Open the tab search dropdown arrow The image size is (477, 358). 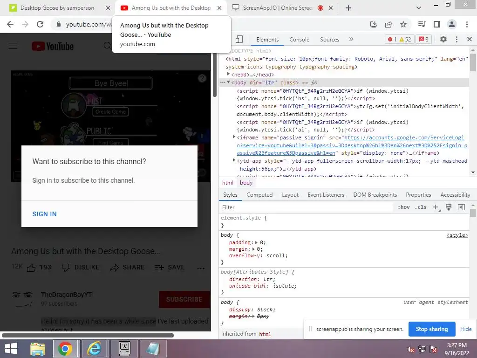tap(419, 8)
